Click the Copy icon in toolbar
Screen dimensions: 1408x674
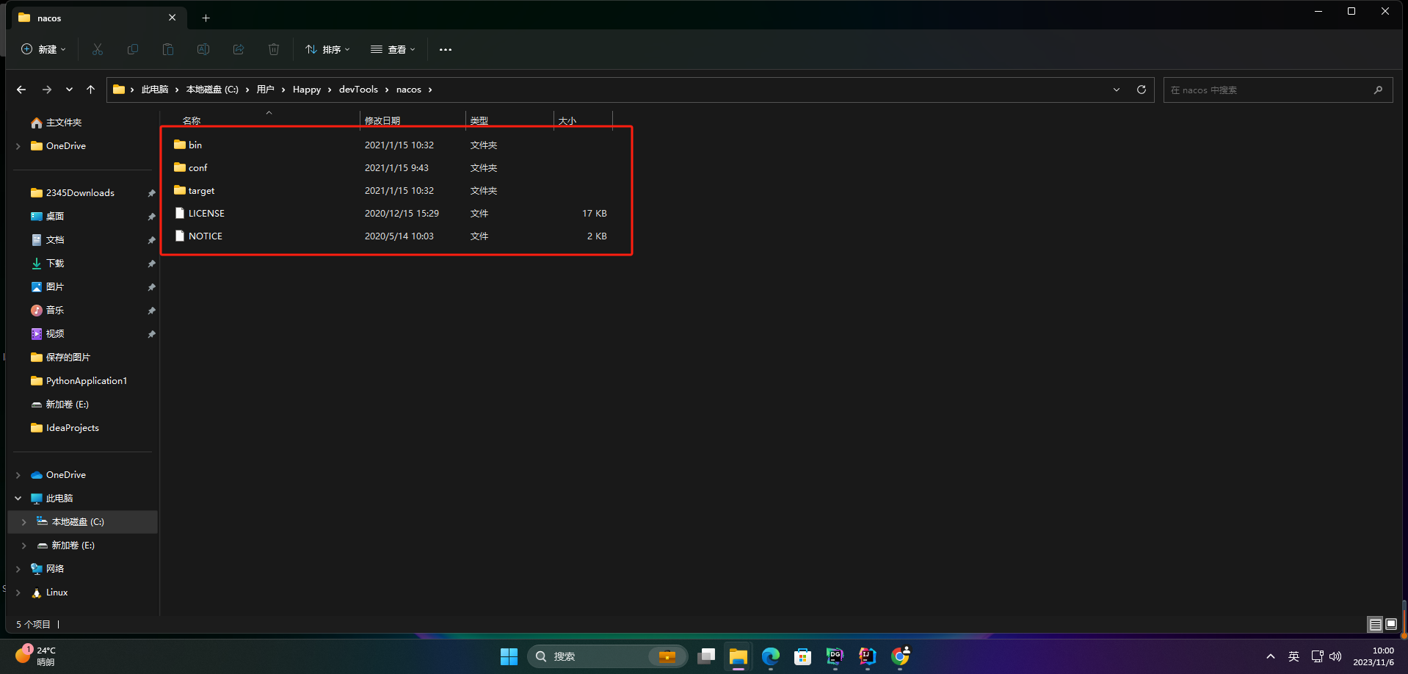[133, 49]
